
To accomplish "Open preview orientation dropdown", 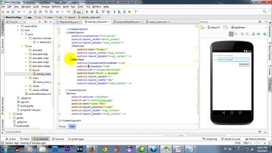I will click(226, 27).
